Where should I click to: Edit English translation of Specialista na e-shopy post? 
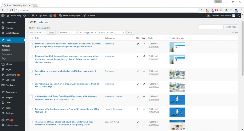pos(138,71)
